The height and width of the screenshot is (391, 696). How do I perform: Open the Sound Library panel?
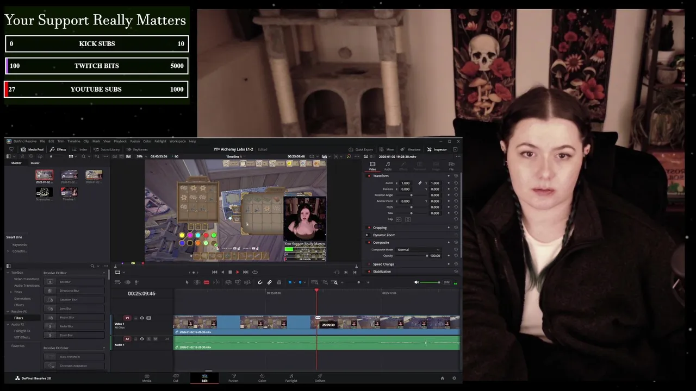(x=107, y=149)
